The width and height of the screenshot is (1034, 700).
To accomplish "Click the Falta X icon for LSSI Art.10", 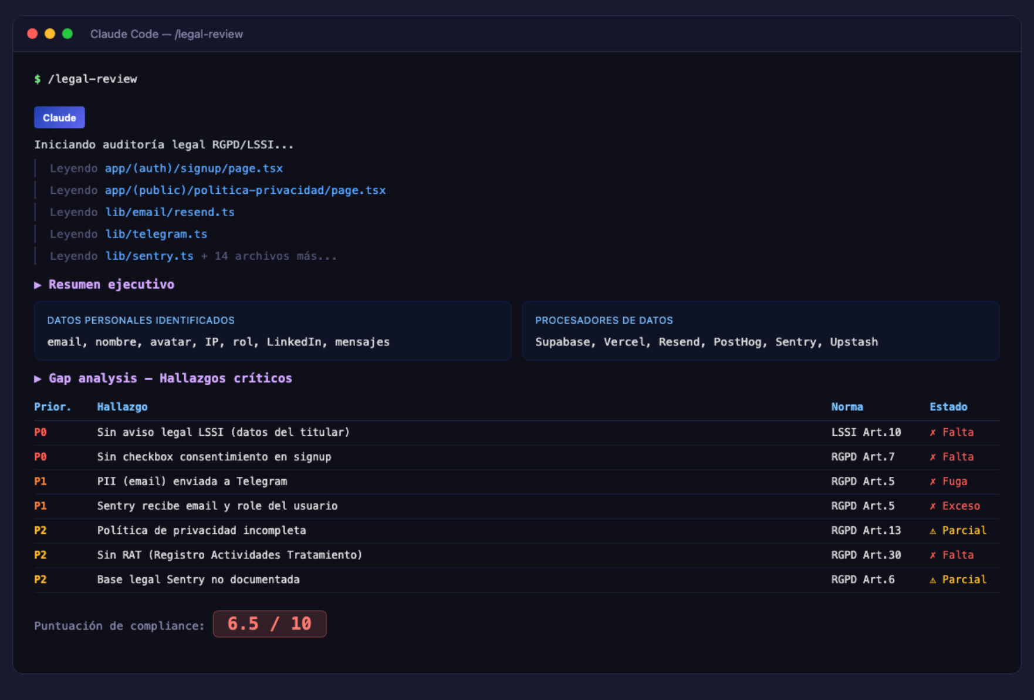I will pyautogui.click(x=933, y=433).
